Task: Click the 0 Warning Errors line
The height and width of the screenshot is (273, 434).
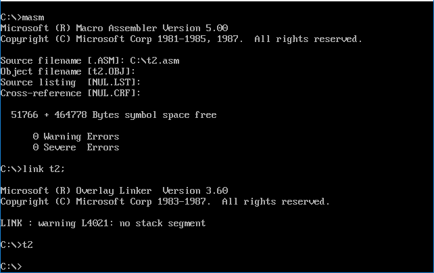Action: 76,136
